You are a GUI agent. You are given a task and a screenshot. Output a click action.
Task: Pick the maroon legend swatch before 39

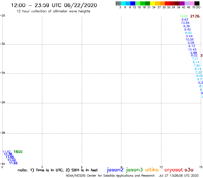177,3
